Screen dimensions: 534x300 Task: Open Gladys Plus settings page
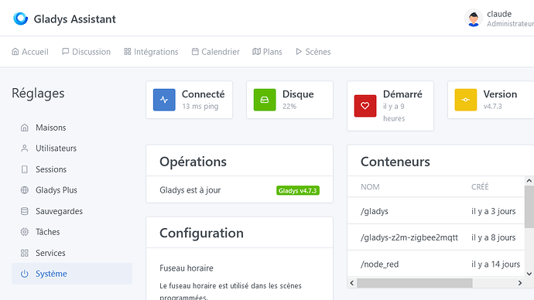tap(72, 190)
